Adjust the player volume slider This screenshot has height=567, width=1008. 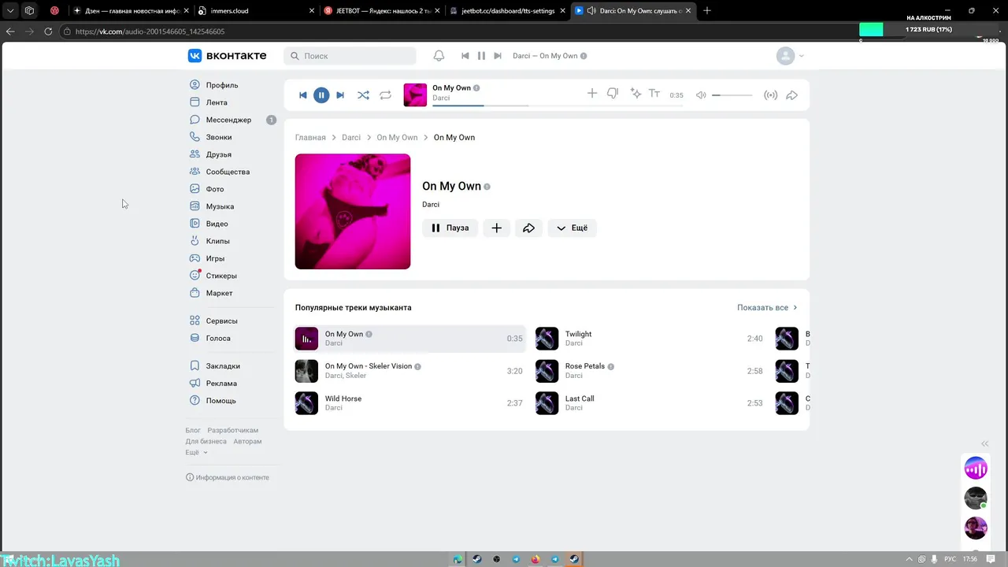(732, 95)
